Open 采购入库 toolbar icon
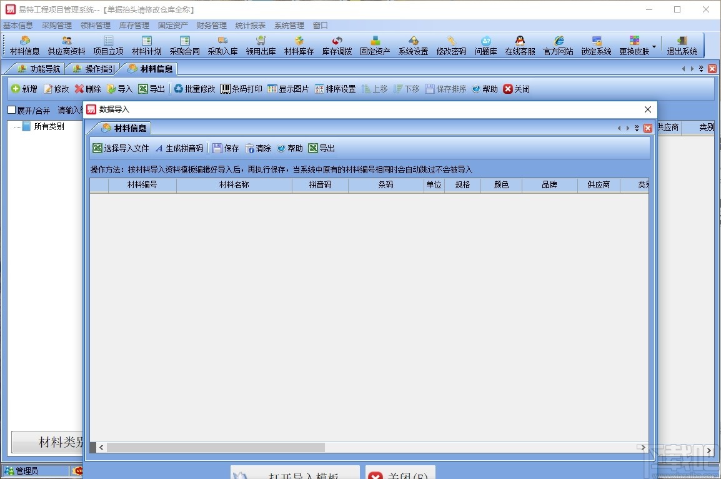Image resolution: width=721 pixels, height=479 pixels. point(222,46)
